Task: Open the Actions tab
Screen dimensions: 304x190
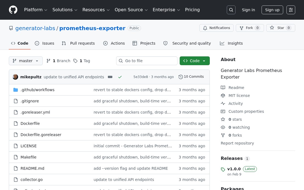Action: 114,44
